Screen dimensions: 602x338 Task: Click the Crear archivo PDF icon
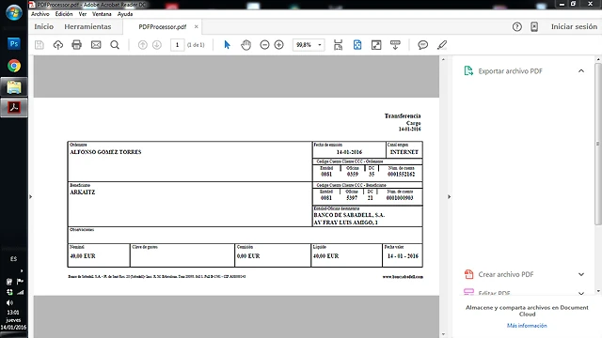[468, 274]
